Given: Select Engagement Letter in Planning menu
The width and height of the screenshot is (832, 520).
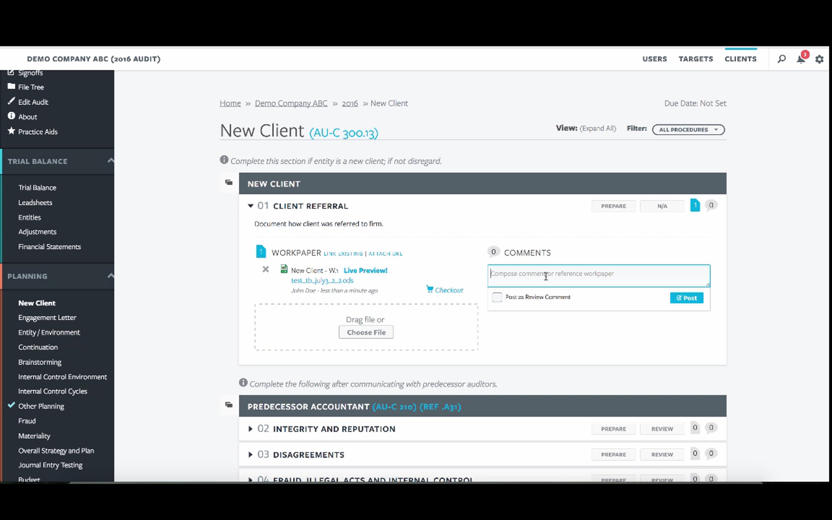Looking at the screenshot, I should click(x=47, y=318).
